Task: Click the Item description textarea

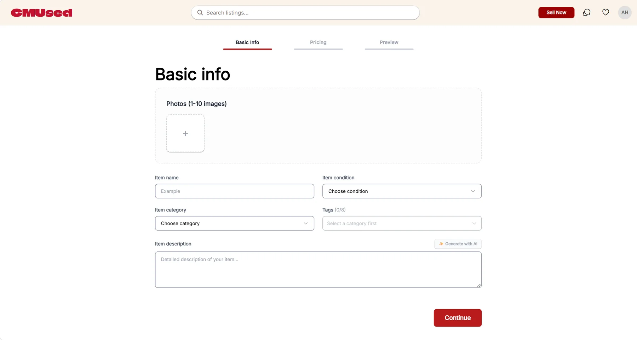Action: 318,270
